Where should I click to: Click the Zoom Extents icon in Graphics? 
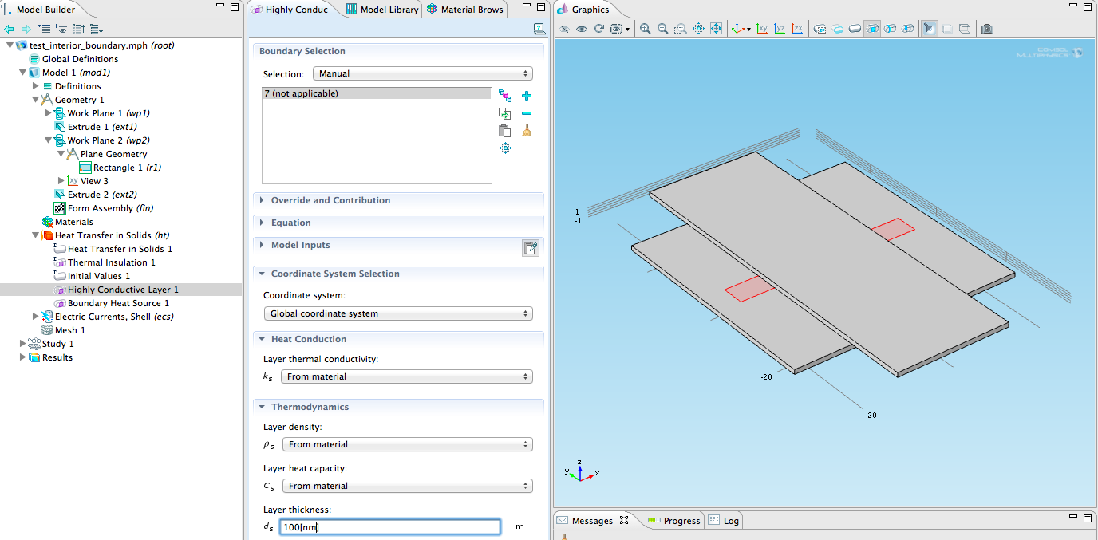[x=716, y=29]
